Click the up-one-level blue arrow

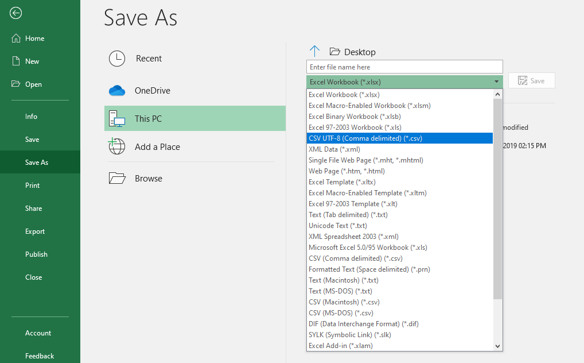(315, 52)
